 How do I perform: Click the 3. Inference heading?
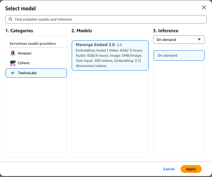(165, 31)
